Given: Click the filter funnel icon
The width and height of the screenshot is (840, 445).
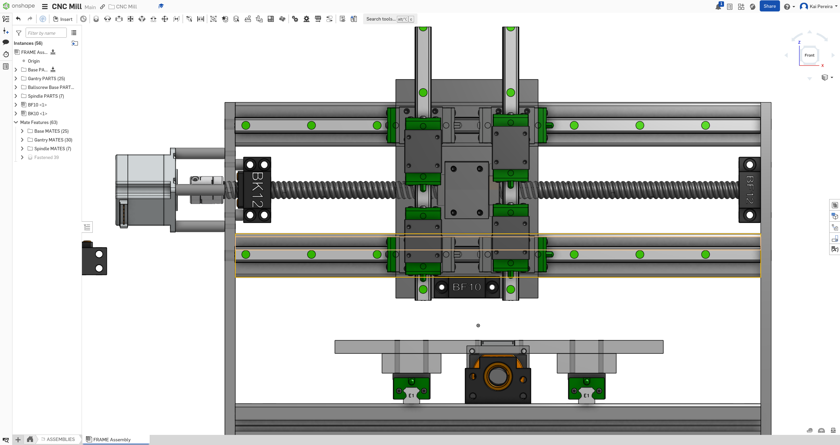Looking at the screenshot, I should (19, 33).
